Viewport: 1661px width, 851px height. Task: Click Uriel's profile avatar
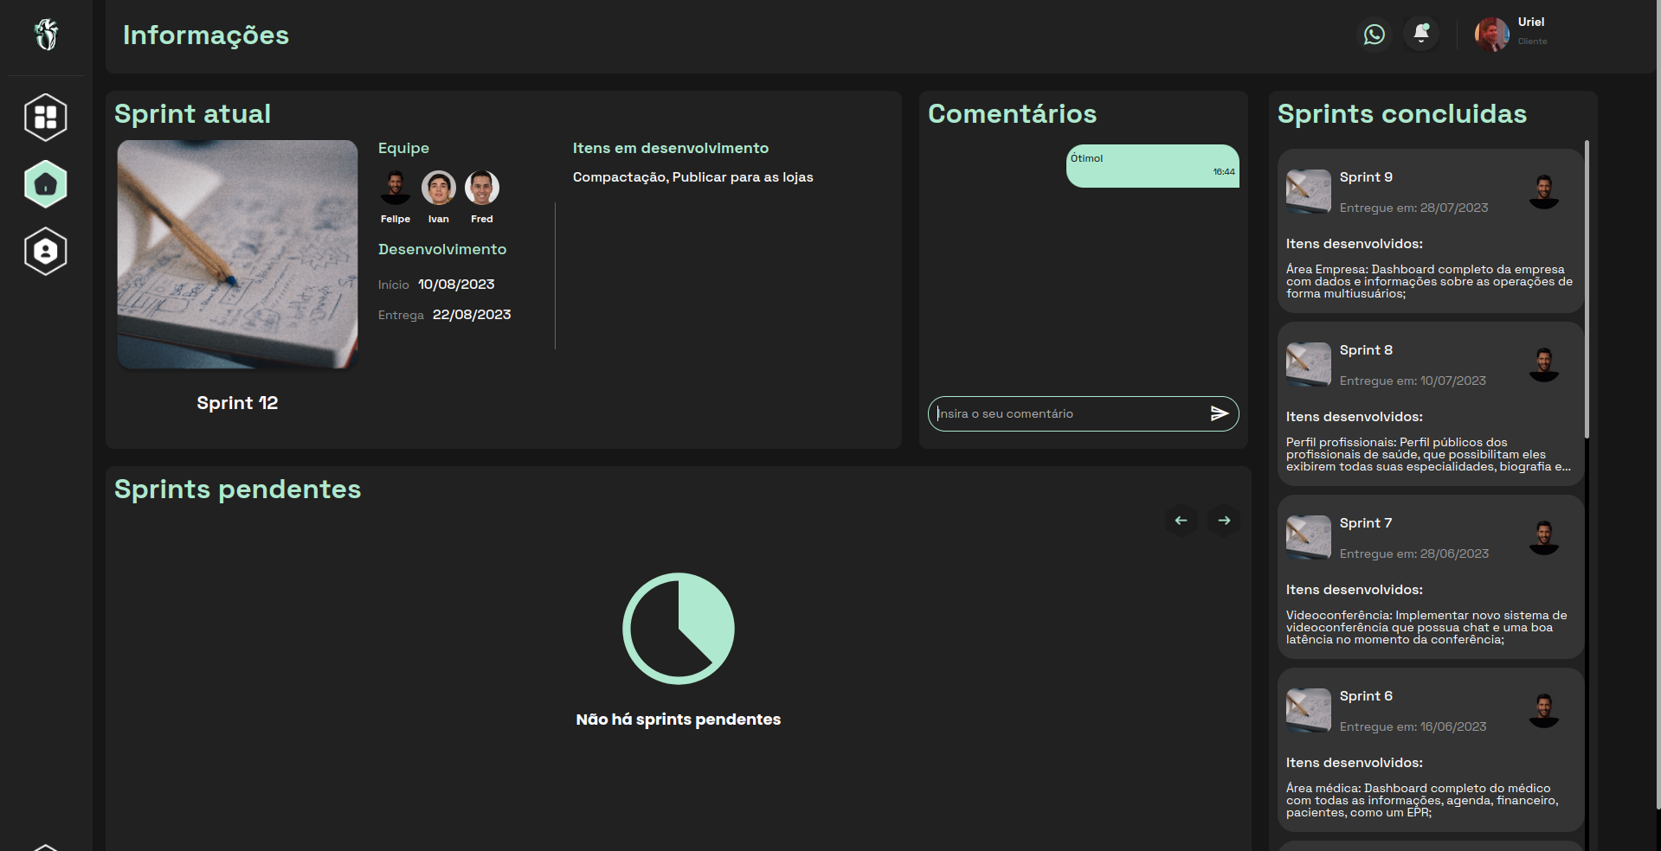coord(1492,35)
